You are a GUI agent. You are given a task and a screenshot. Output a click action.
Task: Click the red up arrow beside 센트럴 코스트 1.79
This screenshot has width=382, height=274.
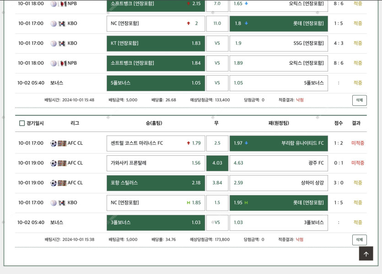pos(188,143)
